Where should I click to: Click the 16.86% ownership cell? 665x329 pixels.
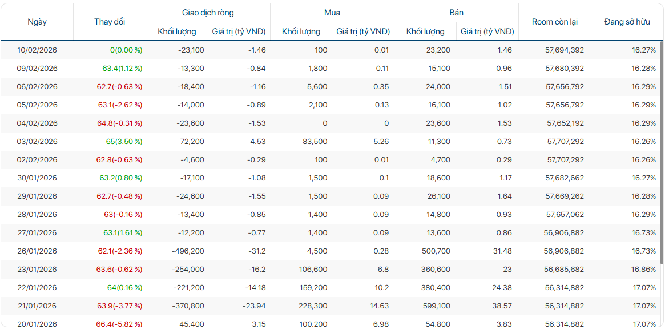[x=643, y=270]
